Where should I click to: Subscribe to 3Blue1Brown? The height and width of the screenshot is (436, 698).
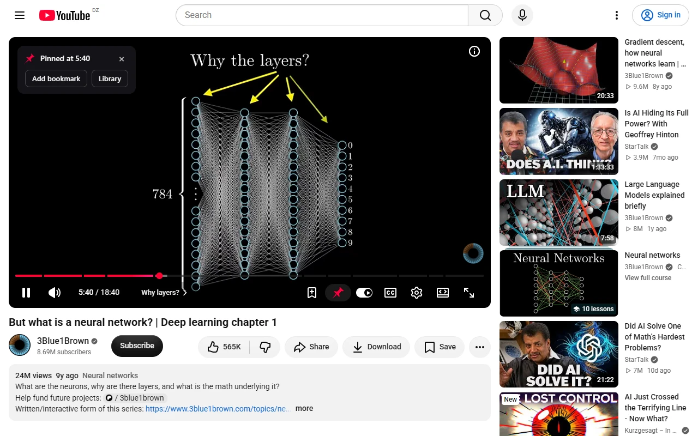pos(137,346)
